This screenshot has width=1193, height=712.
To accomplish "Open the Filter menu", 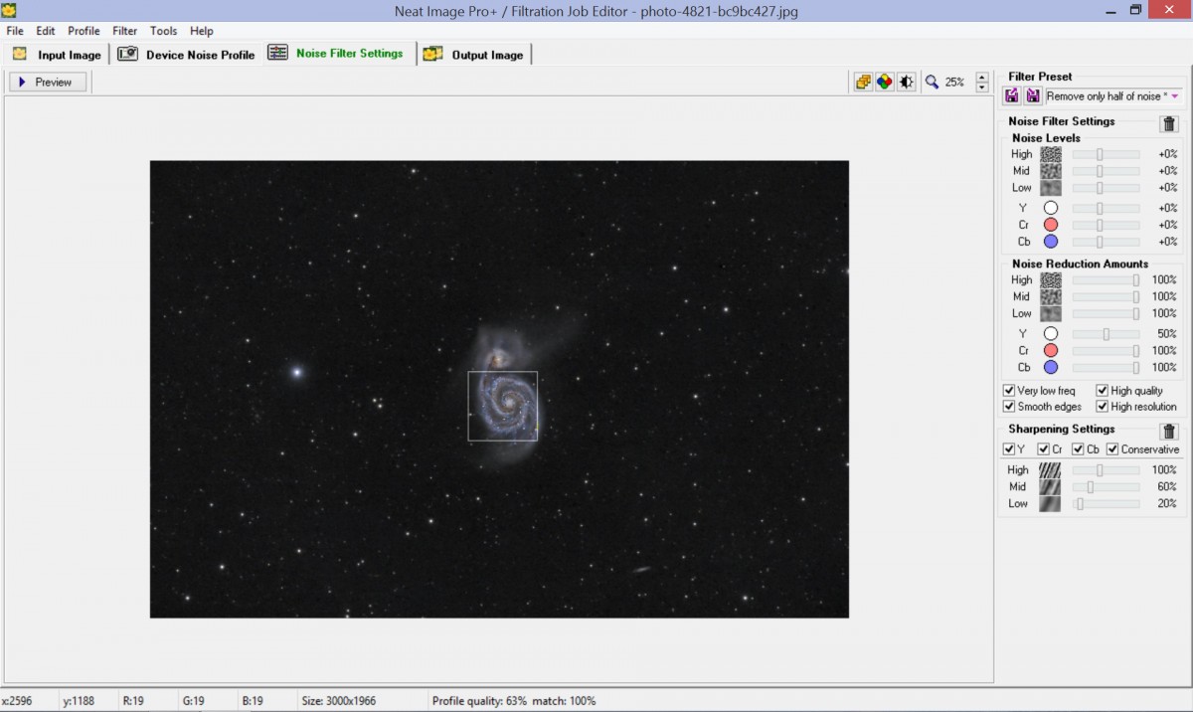I will click(x=124, y=31).
